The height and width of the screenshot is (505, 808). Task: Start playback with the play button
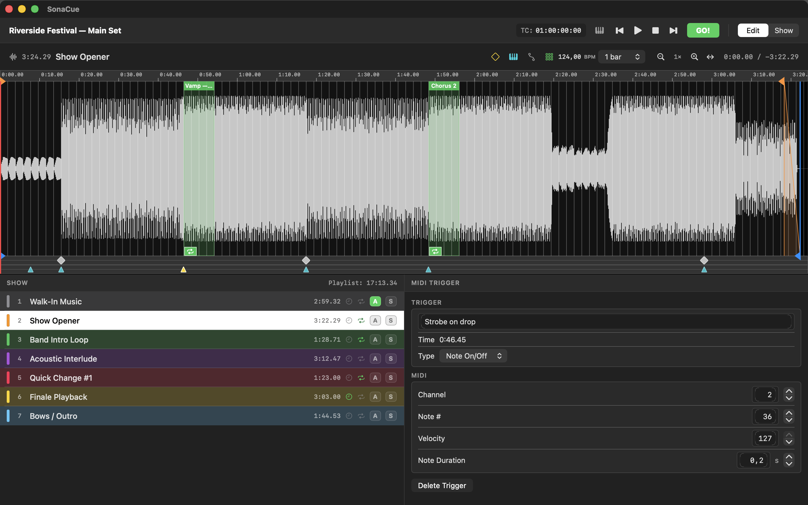[638, 30]
